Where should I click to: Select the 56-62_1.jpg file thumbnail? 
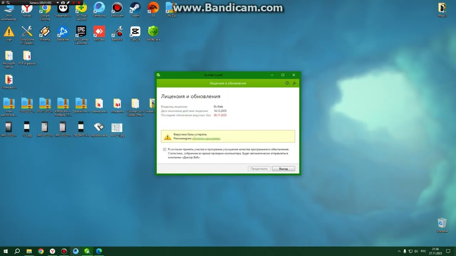(117, 129)
